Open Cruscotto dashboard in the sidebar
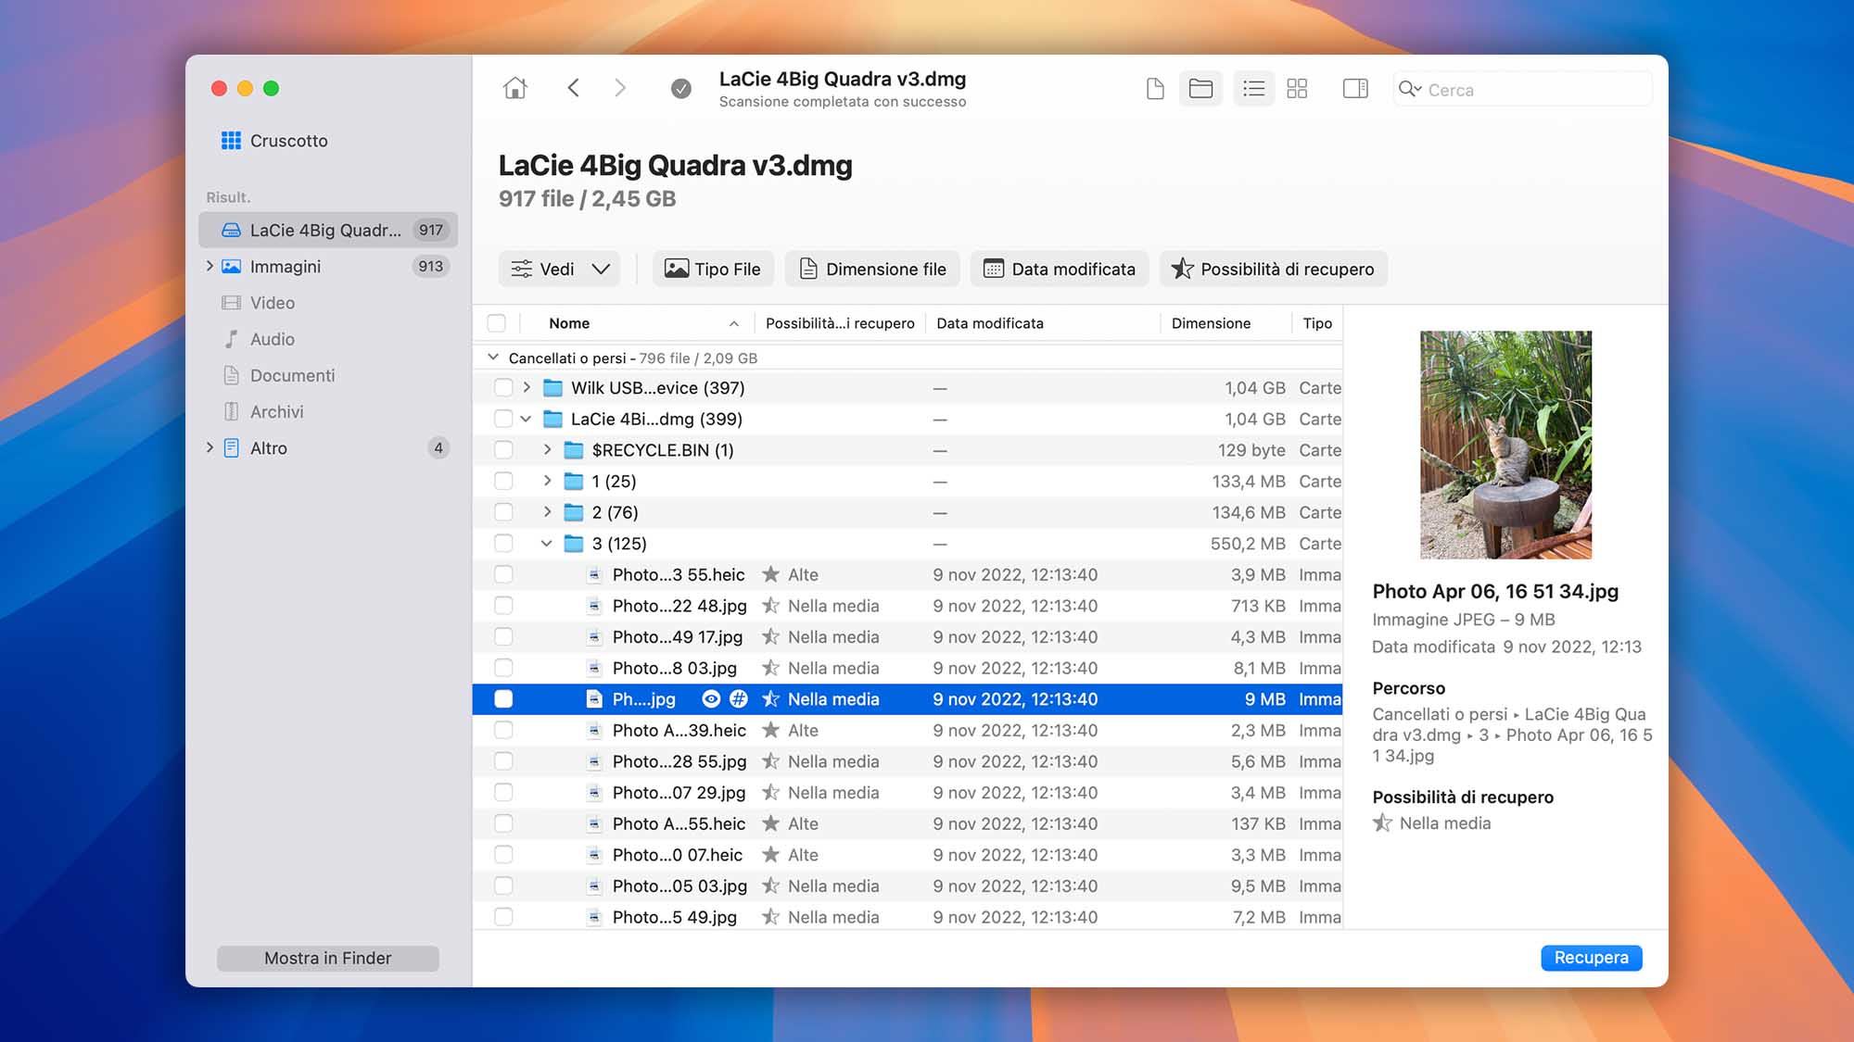This screenshot has height=1042, width=1854. click(273, 141)
